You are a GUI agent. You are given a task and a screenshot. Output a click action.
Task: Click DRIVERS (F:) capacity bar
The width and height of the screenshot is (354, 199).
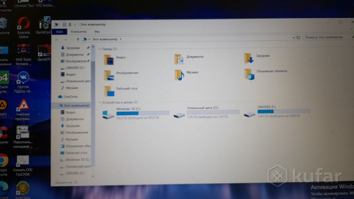pyautogui.click(x=284, y=111)
